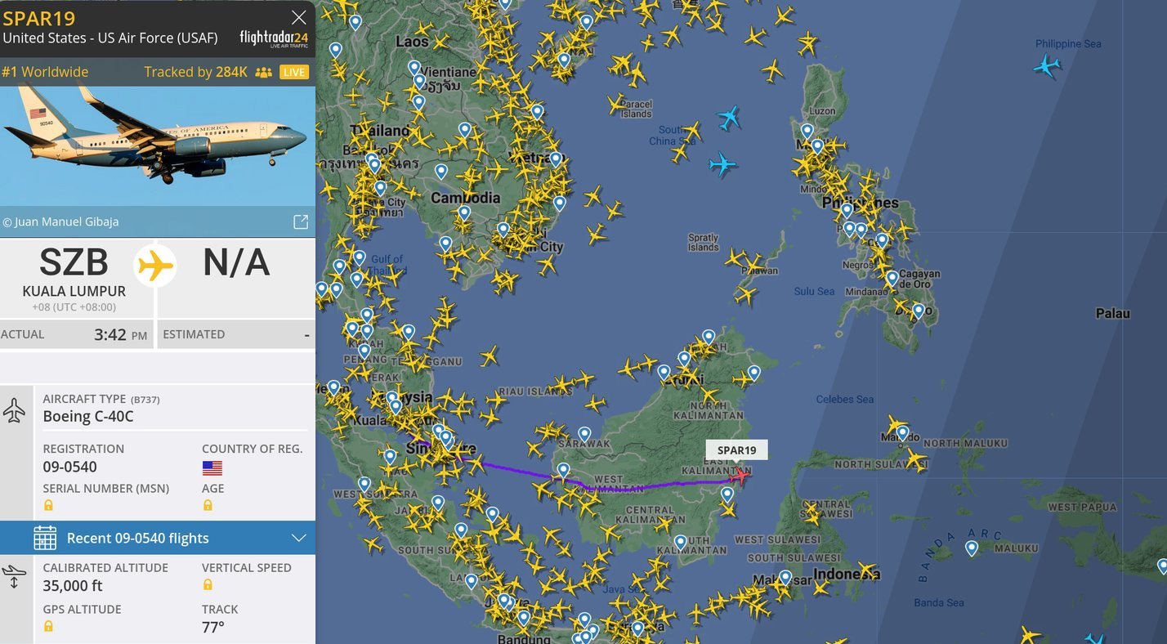Select the airport pin near Makassar
The height and width of the screenshot is (644, 1167).
(785, 578)
